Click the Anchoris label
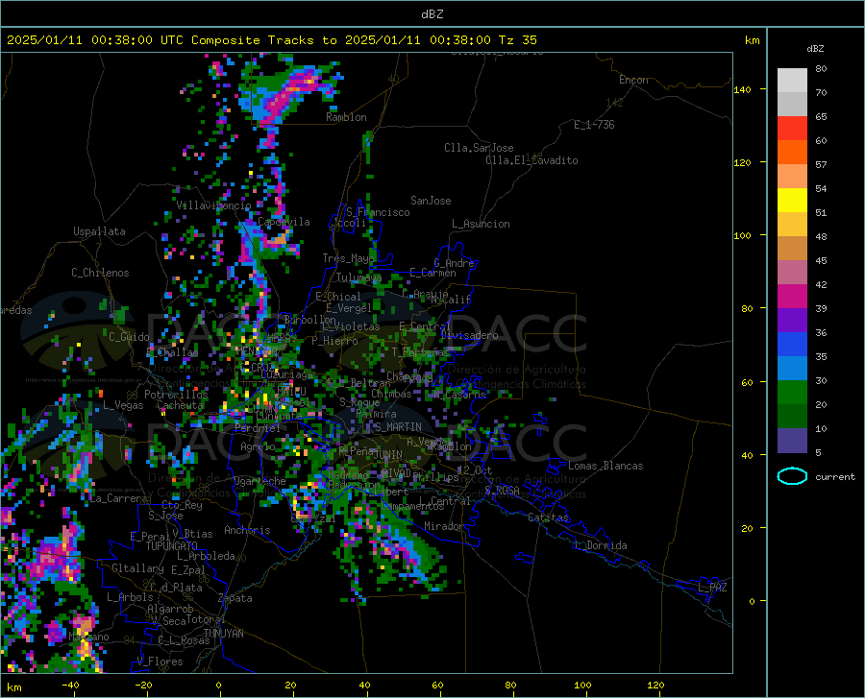The image size is (865, 698). click(247, 531)
